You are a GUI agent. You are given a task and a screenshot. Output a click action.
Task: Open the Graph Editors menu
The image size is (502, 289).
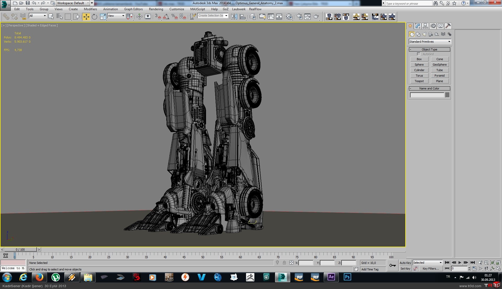pyautogui.click(x=133, y=9)
